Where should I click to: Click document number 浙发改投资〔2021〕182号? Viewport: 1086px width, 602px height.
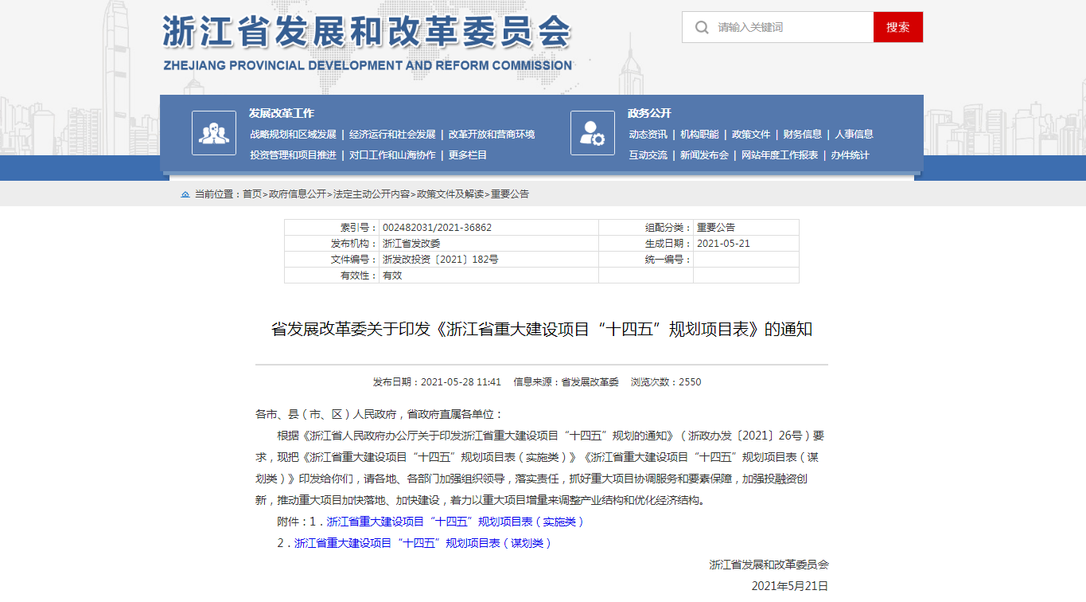coord(441,260)
